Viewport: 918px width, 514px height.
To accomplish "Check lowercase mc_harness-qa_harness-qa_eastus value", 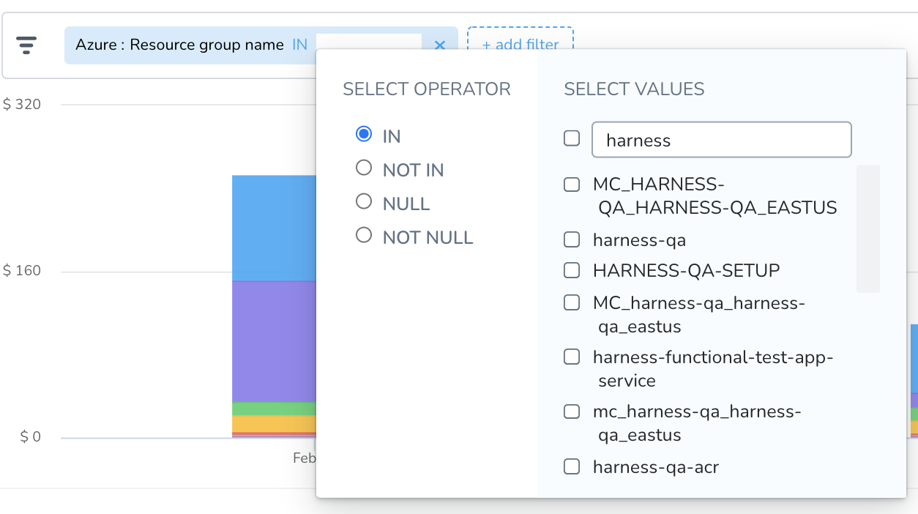I will click(572, 411).
